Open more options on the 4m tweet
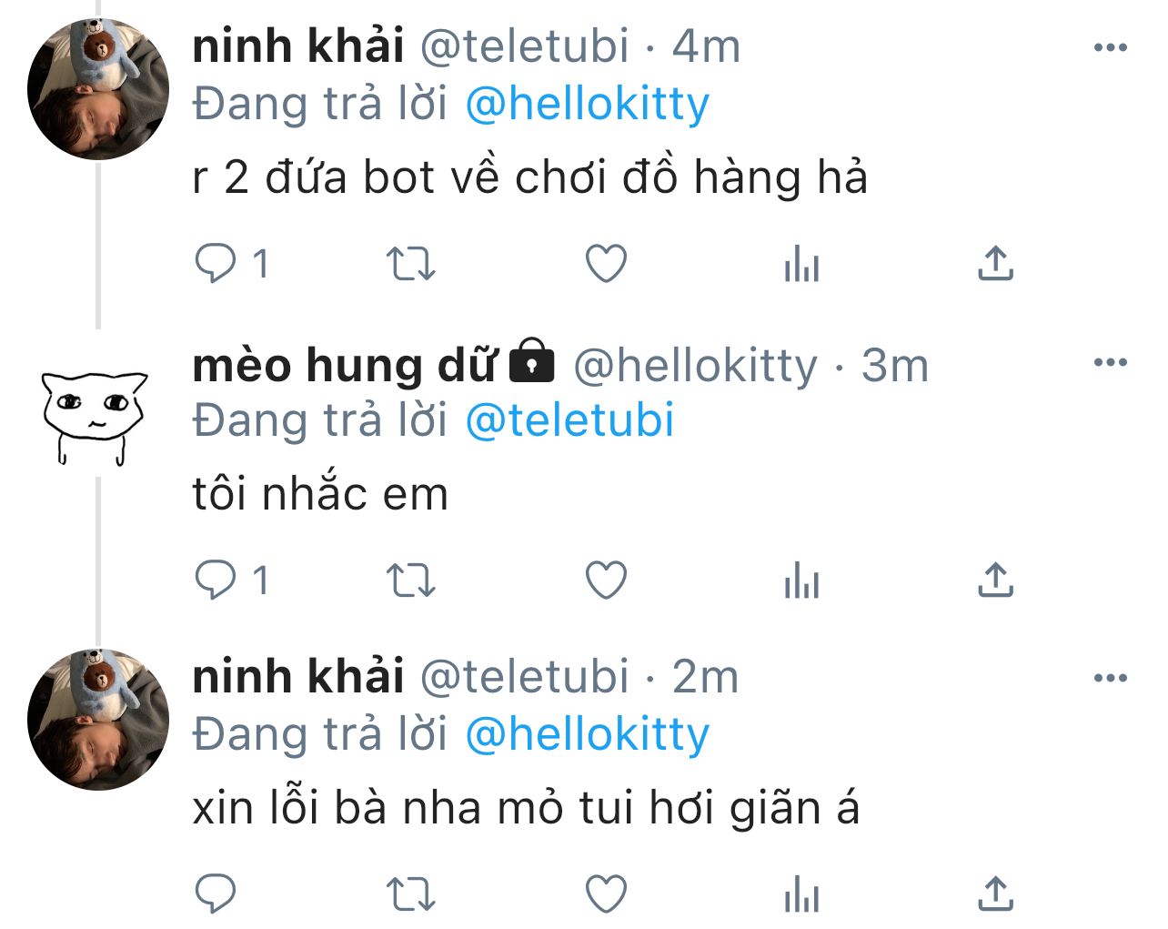Image resolution: width=1168 pixels, height=929 pixels. click(x=1110, y=47)
